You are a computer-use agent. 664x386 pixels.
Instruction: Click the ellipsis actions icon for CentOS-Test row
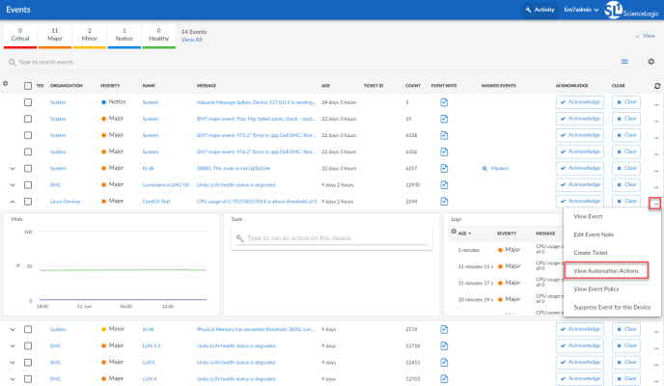655,202
